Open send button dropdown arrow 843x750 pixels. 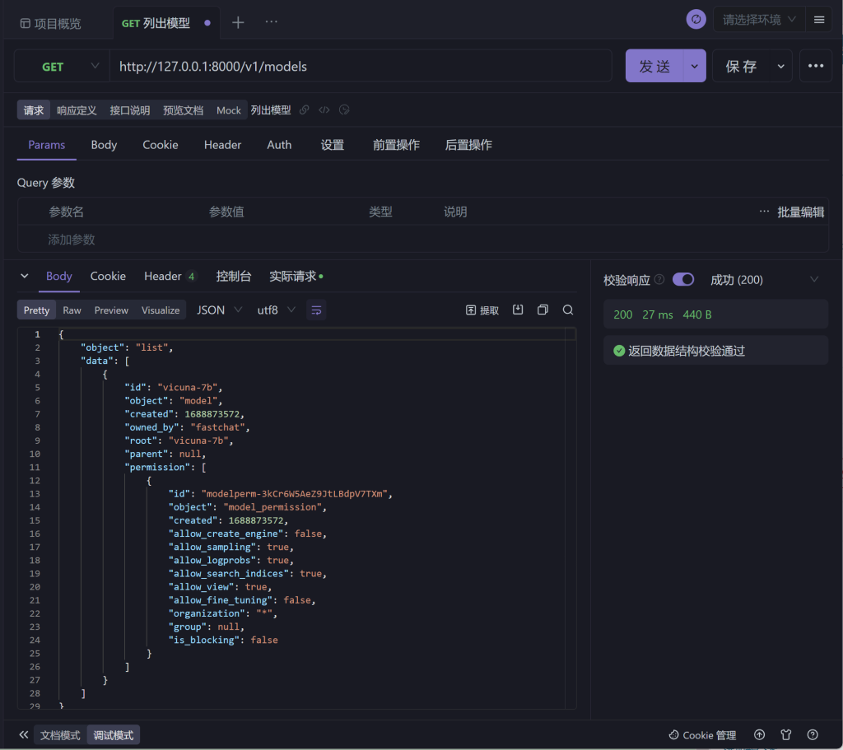click(695, 66)
